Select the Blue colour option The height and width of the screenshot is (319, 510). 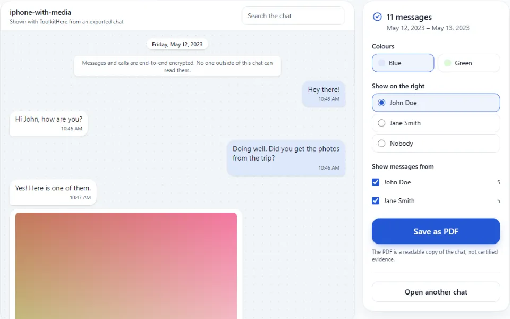pyautogui.click(x=403, y=63)
